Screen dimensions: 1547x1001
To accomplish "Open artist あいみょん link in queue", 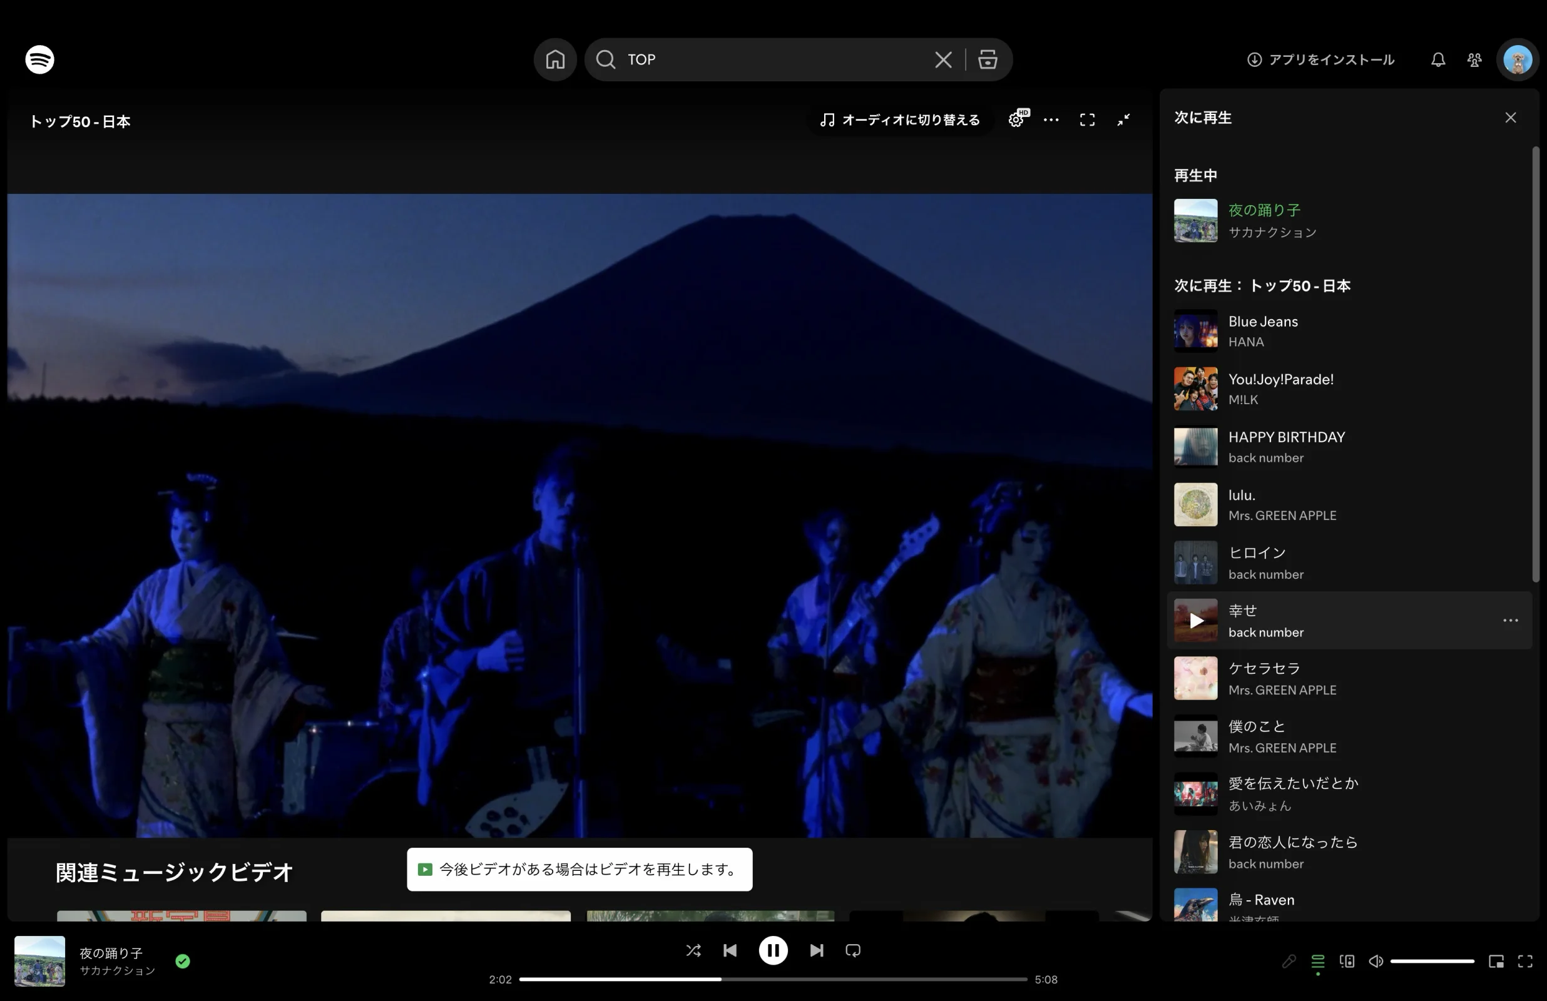I will (1259, 805).
